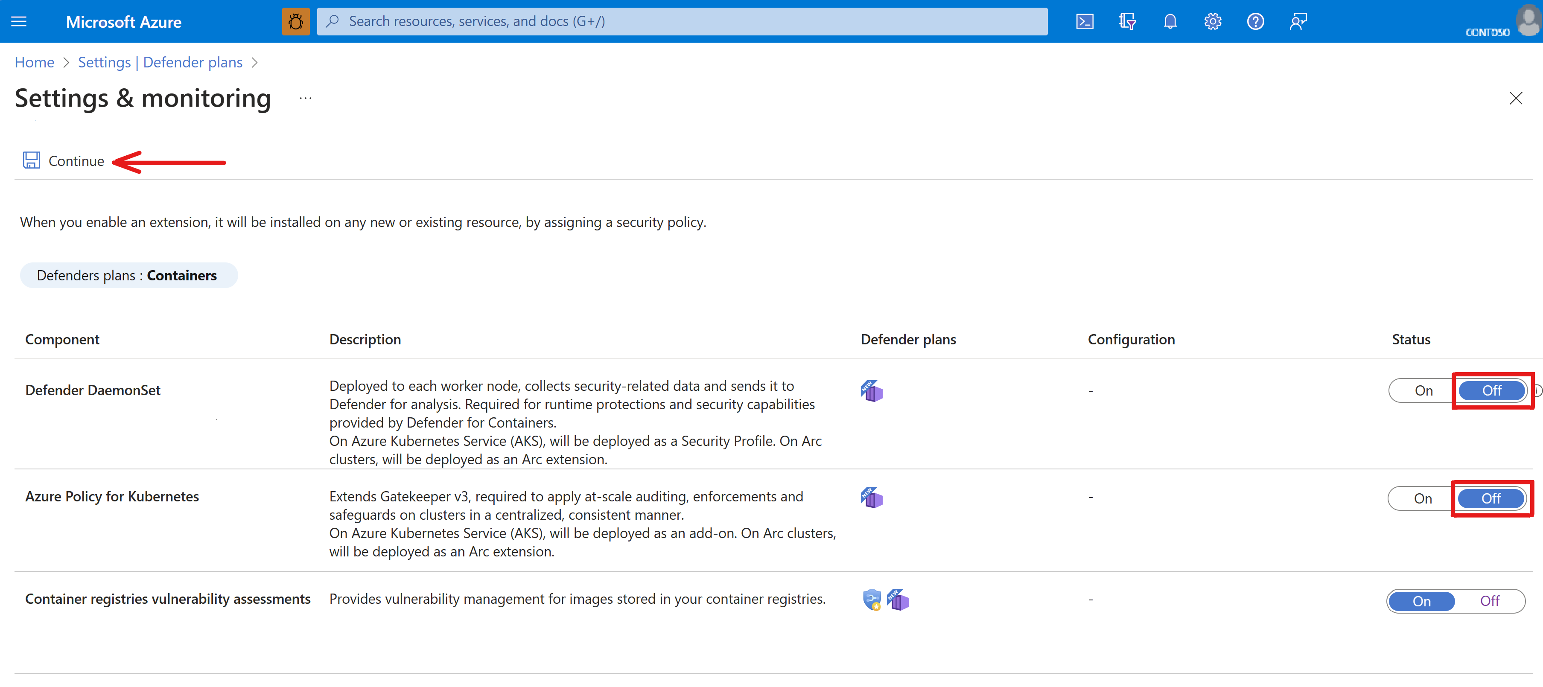Open Cloud Shell from top bar
Screen dimensions: 1543x687
(1084, 22)
